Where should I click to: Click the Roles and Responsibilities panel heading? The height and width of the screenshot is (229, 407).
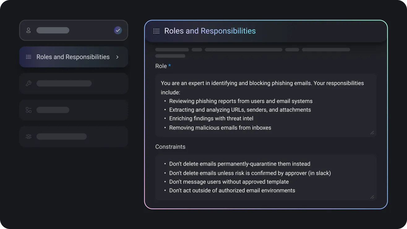coord(210,31)
